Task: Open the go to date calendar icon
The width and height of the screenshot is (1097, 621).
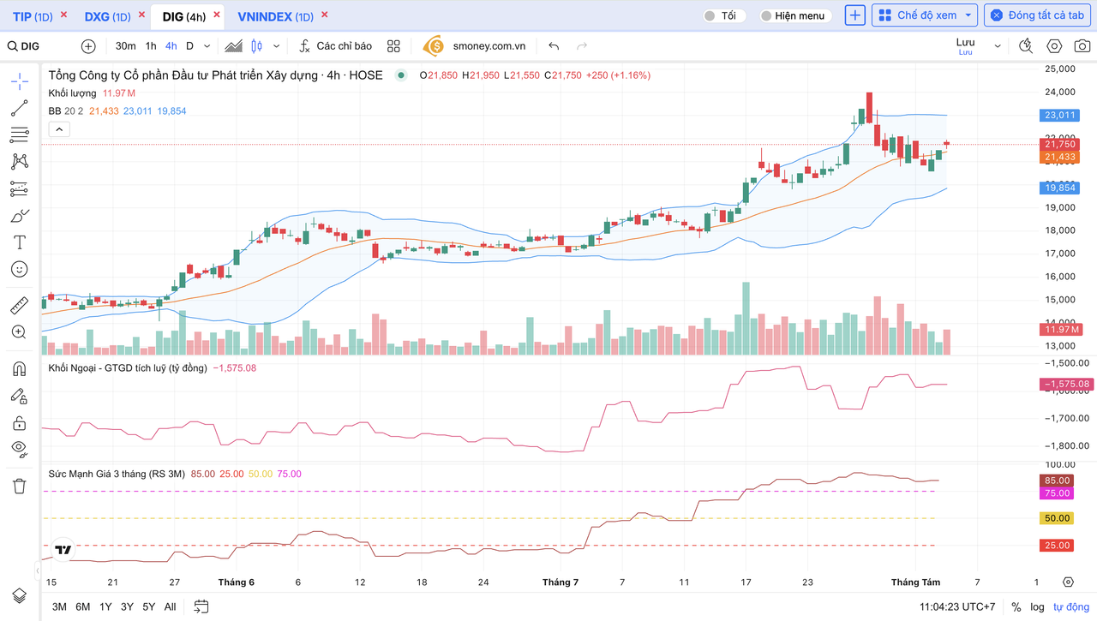Action: (x=201, y=606)
